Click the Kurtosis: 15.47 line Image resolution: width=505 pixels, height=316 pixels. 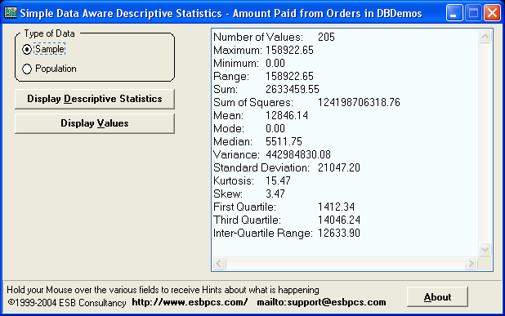(x=252, y=180)
